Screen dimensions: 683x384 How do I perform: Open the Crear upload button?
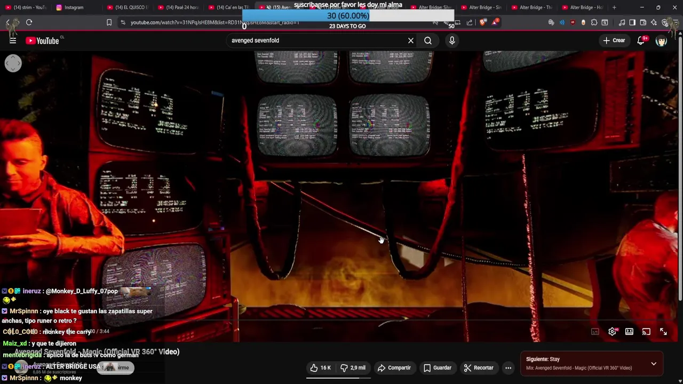point(614,41)
